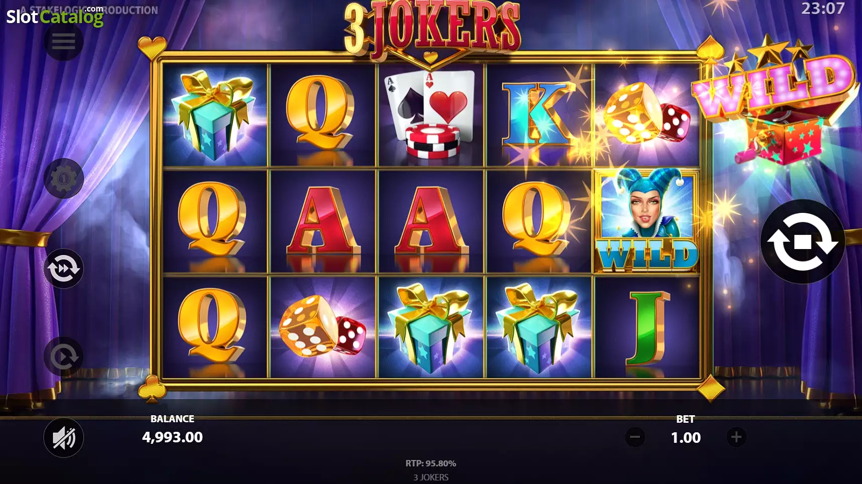Image resolution: width=862 pixels, height=484 pixels.
Task: Click the blue K symbol
Action: 538,114
